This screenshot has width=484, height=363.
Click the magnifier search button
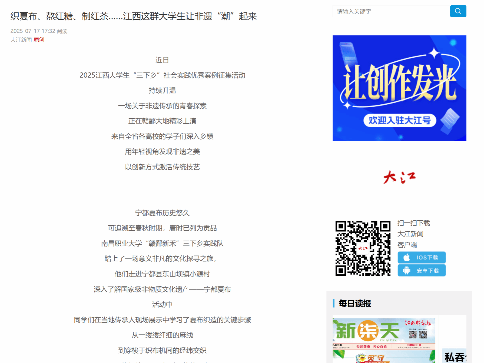(458, 11)
